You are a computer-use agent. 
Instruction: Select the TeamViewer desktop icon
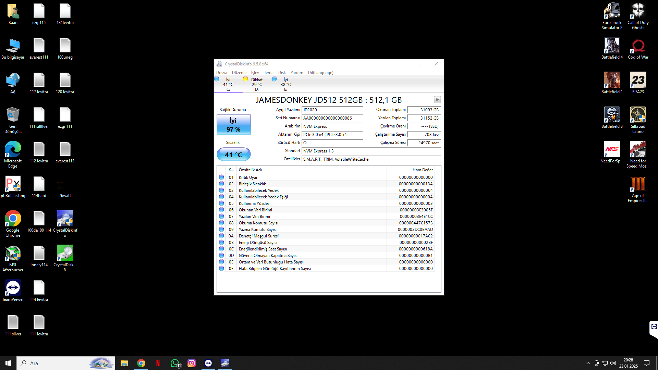13,291
